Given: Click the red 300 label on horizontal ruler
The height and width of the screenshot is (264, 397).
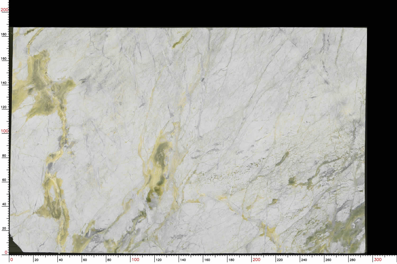Looking at the screenshot, I should pyautogui.click(x=377, y=259).
